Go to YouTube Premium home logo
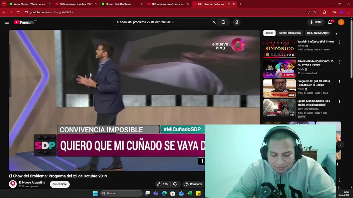Screen dimensions: 353x198 point(24,22)
